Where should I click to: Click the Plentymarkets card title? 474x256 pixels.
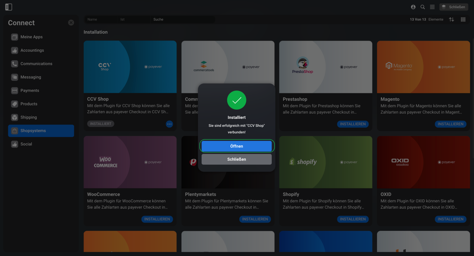pyautogui.click(x=200, y=194)
